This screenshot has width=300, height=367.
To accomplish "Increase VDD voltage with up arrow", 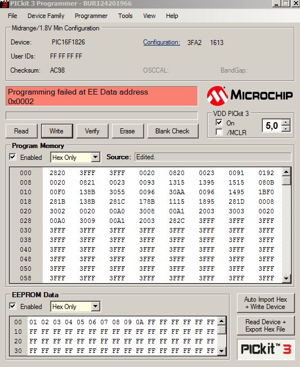I will pos(286,122).
